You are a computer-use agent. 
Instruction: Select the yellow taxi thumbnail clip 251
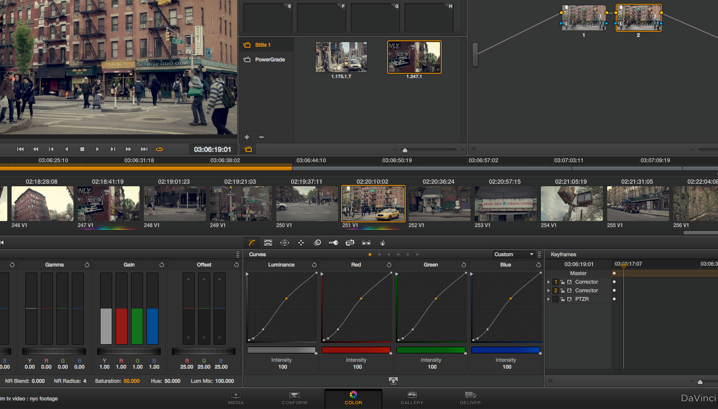point(373,204)
